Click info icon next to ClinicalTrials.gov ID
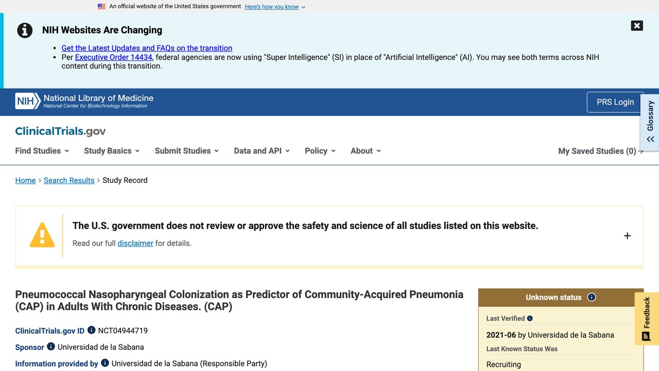This screenshot has height=371, width=659. (91, 330)
